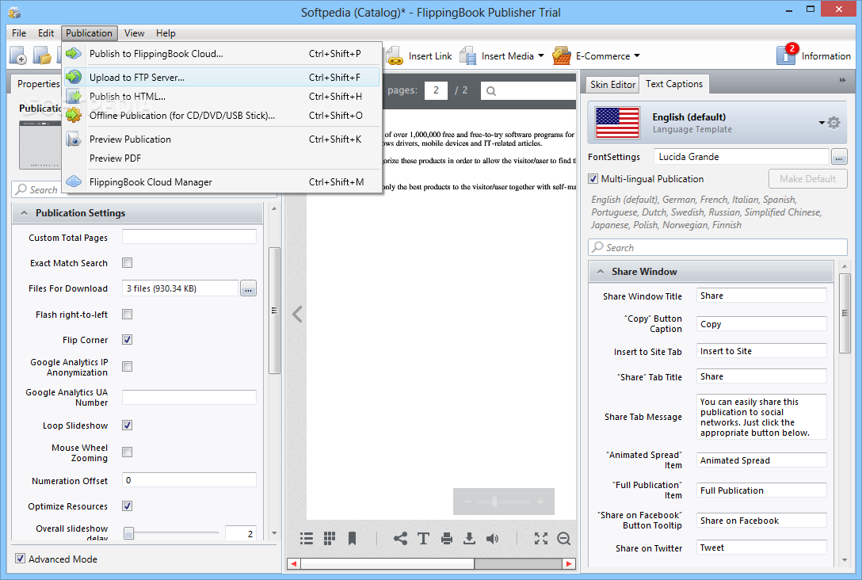Select the Properties tab
This screenshot has width=862, height=580.
pyautogui.click(x=37, y=83)
